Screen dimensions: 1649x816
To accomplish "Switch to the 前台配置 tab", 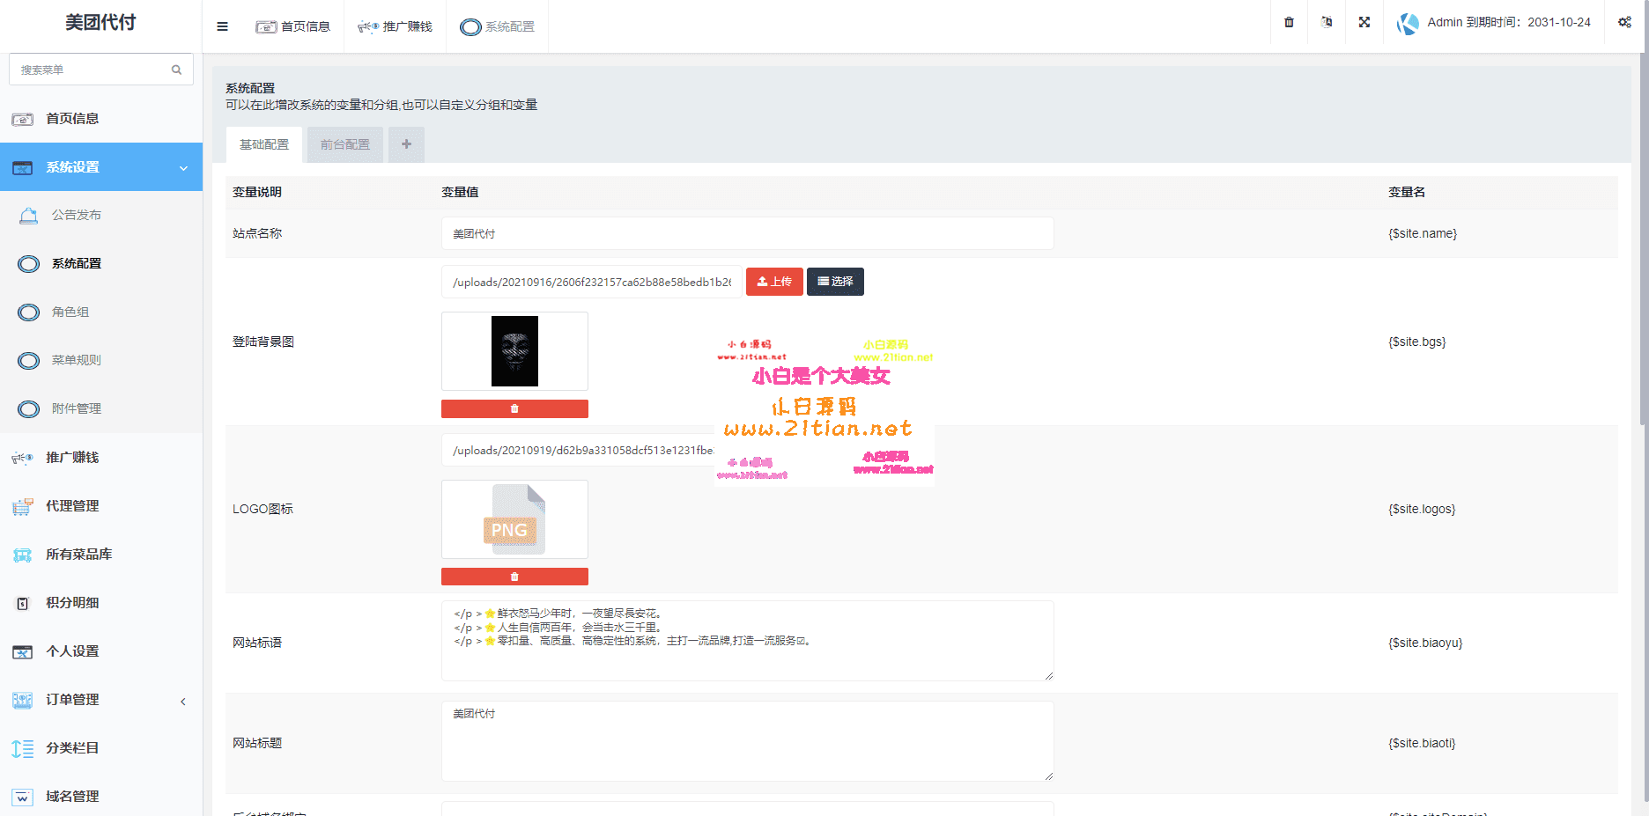I will (345, 144).
